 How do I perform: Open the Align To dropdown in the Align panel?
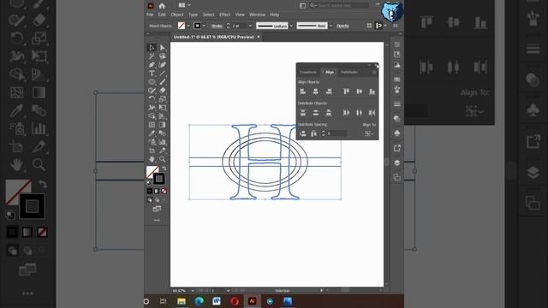click(369, 133)
